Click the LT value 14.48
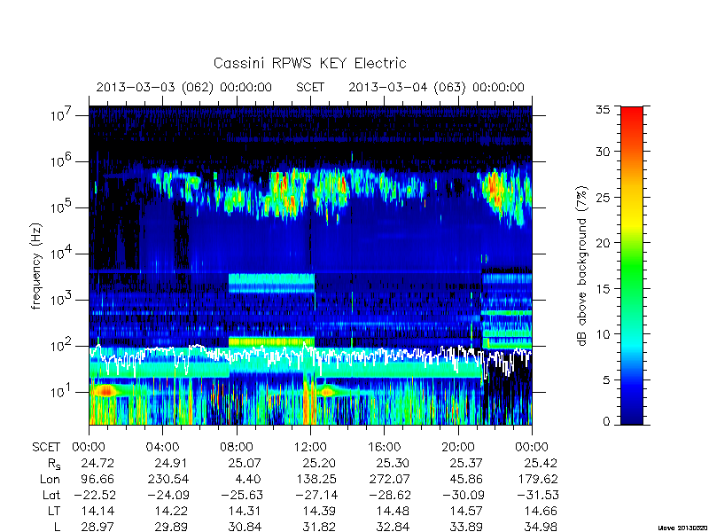This screenshot has width=709, height=532. (393, 511)
